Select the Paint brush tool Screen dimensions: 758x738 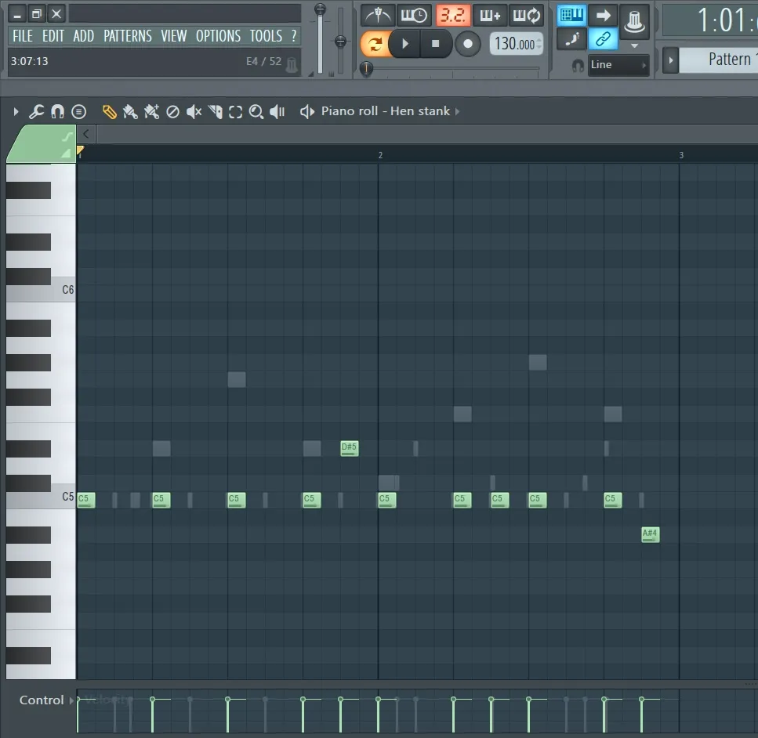tap(130, 112)
